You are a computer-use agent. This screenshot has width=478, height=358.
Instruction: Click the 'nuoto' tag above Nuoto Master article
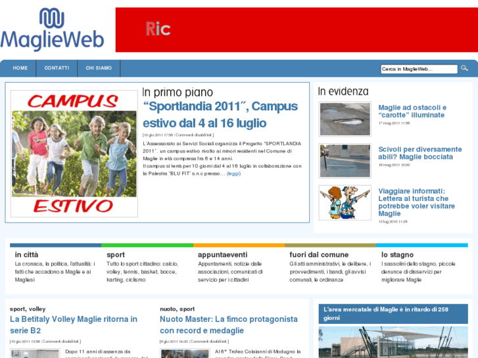click(x=168, y=309)
